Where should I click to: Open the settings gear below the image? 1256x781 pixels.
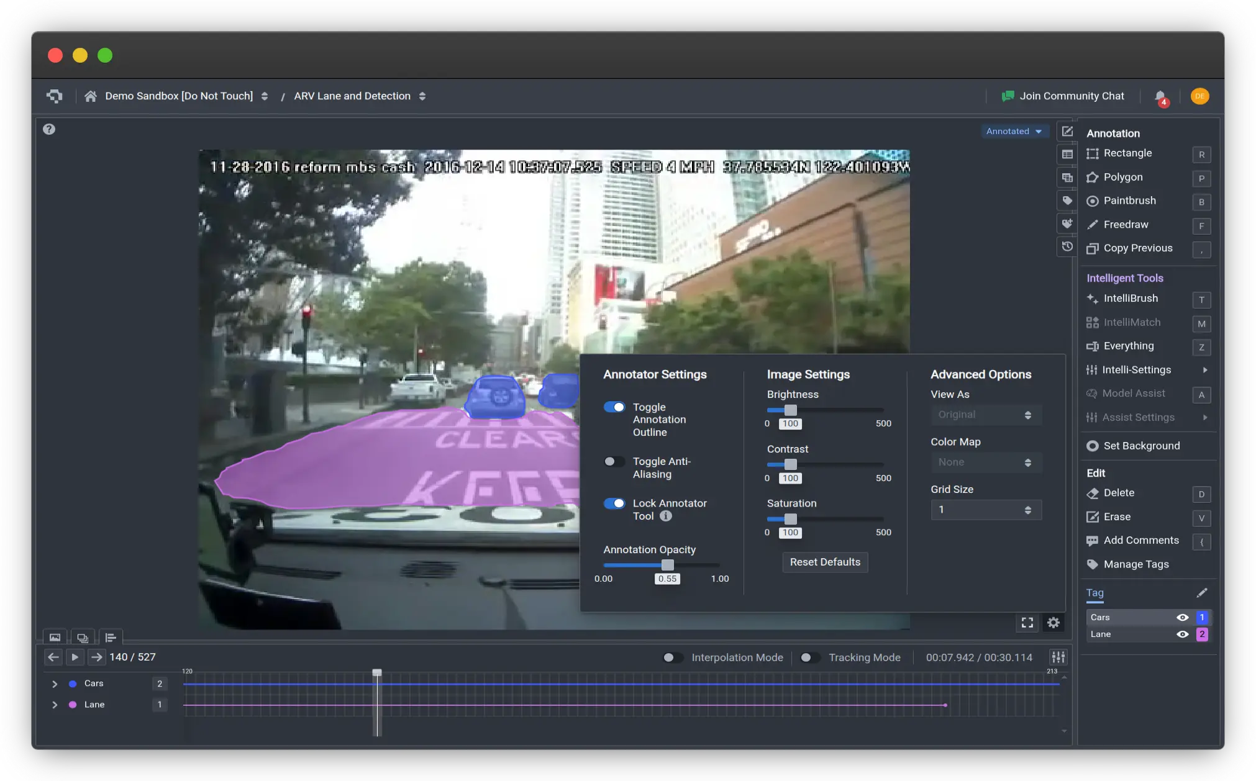pos(1053,623)
